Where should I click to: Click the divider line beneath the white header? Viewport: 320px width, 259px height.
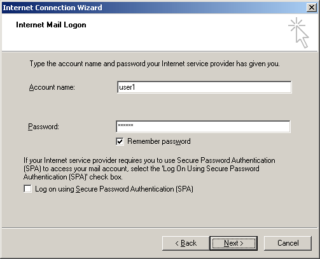coord(160,51)
